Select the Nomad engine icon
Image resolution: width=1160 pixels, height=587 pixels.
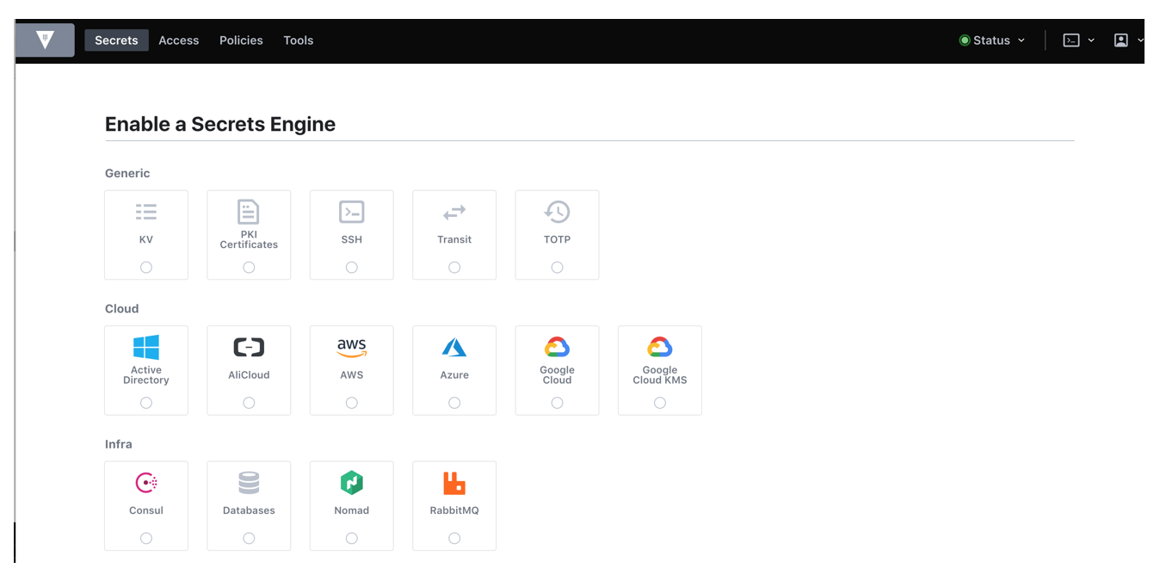tap(351, 483)
